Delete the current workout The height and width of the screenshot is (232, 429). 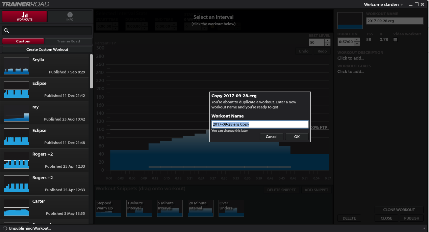coord(349,218)
